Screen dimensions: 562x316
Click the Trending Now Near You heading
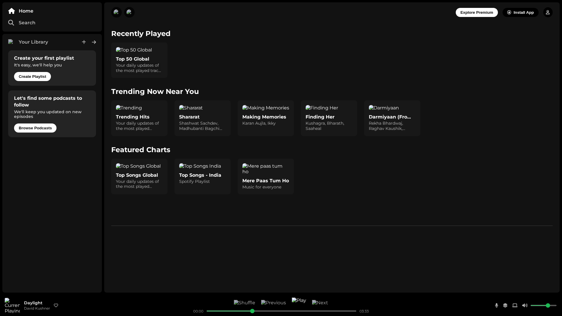pos(155,92)
